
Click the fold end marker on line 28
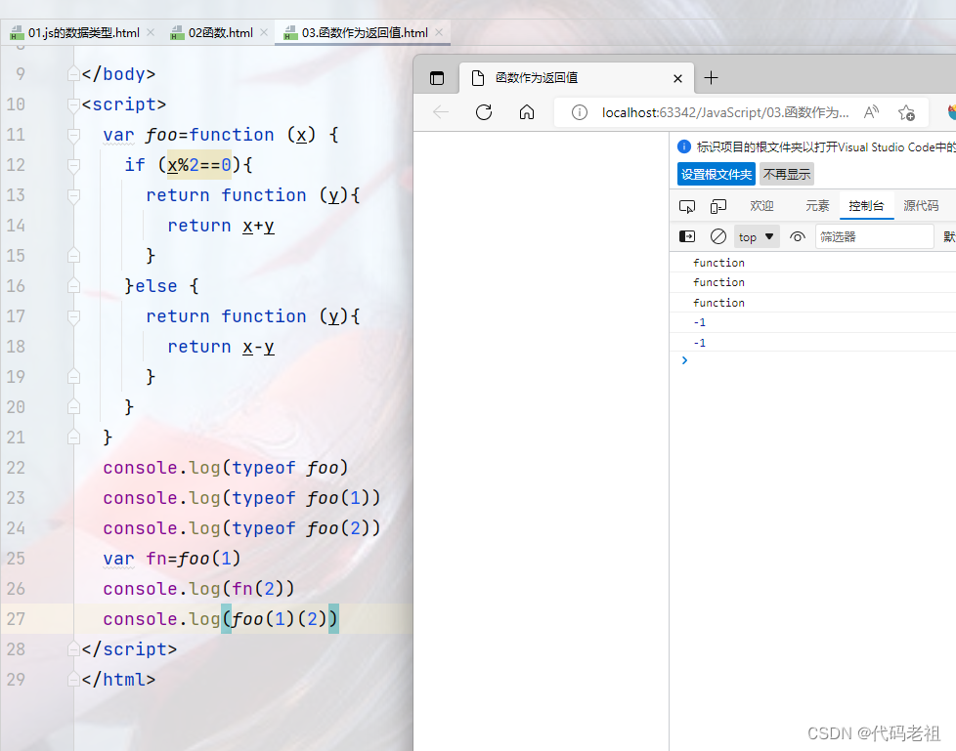coord(73,648)
